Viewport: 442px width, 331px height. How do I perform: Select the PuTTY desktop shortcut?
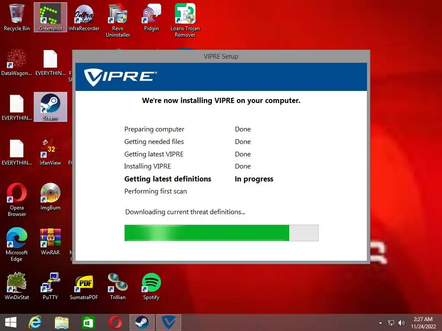pos(51,286)
